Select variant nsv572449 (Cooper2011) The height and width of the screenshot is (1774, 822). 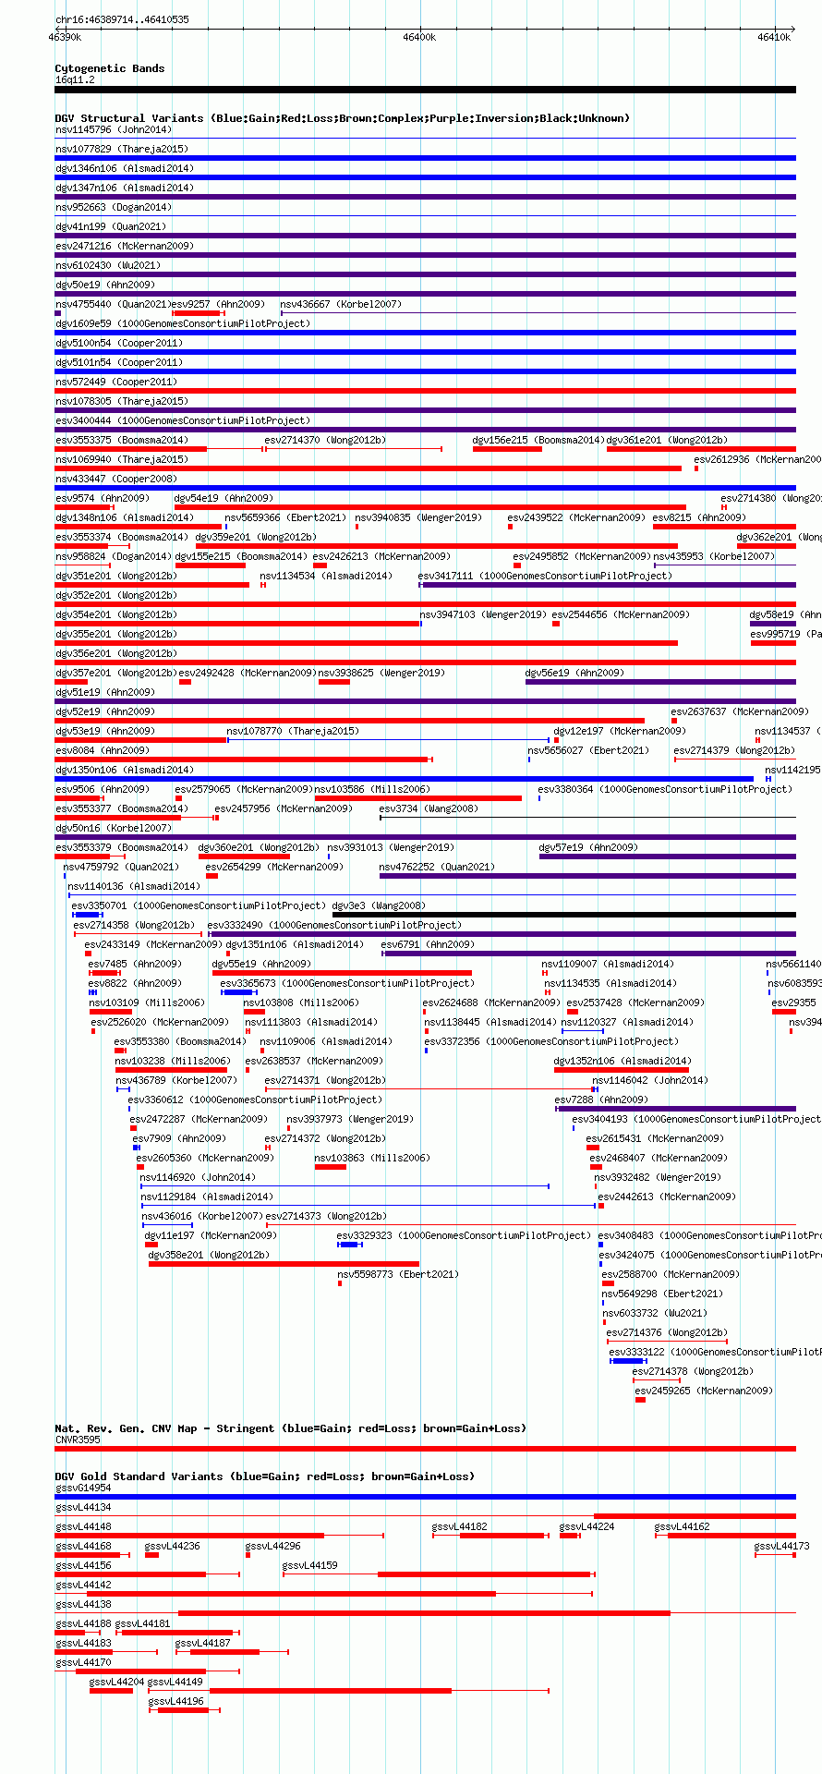point(116,382)
